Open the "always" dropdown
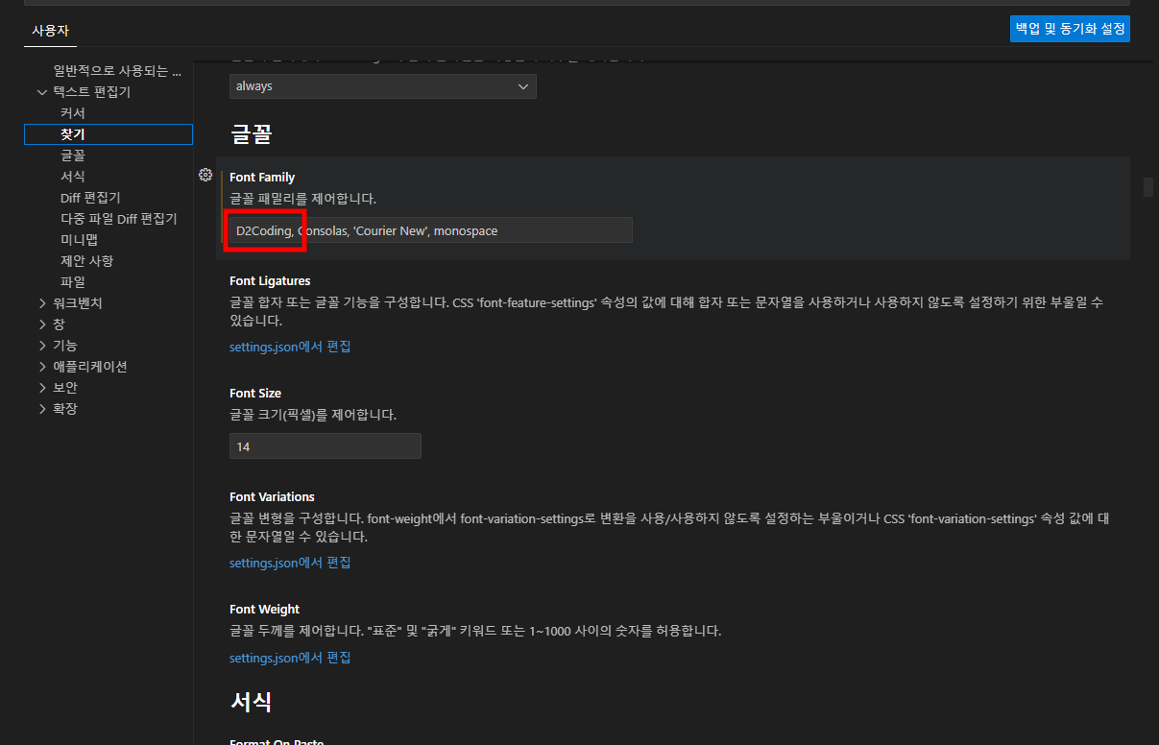Image resolution: width=1159 pixels, height=745 pixels. tap(382, 86)
